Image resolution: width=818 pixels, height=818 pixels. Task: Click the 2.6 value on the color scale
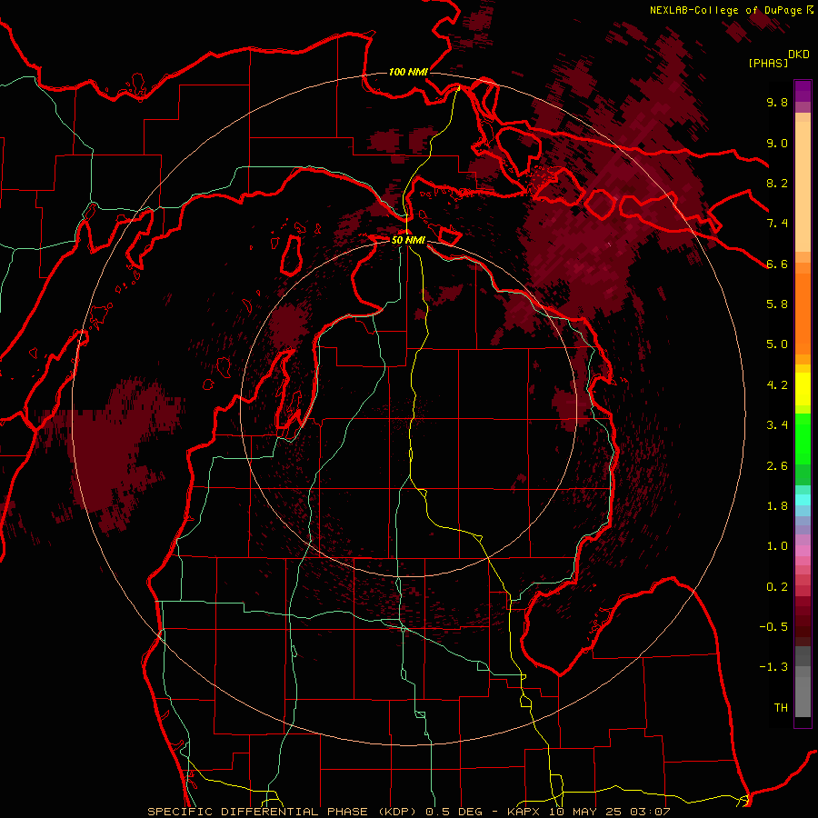pyautogui.click(x=777, y=466)
